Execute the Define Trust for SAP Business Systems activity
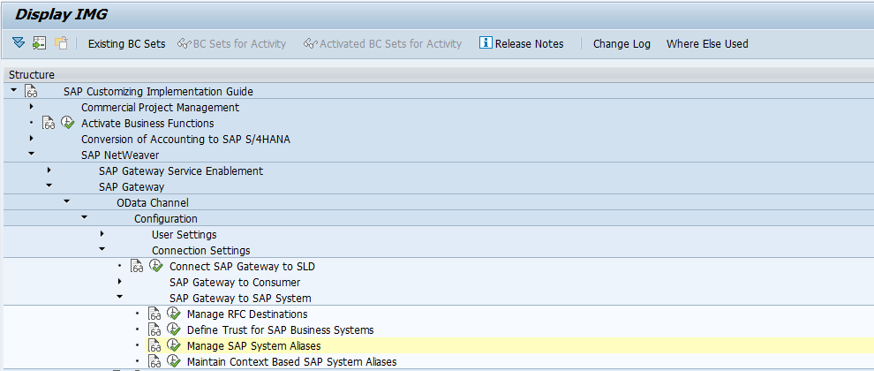The image size is (874, 371). pos(173,329)
